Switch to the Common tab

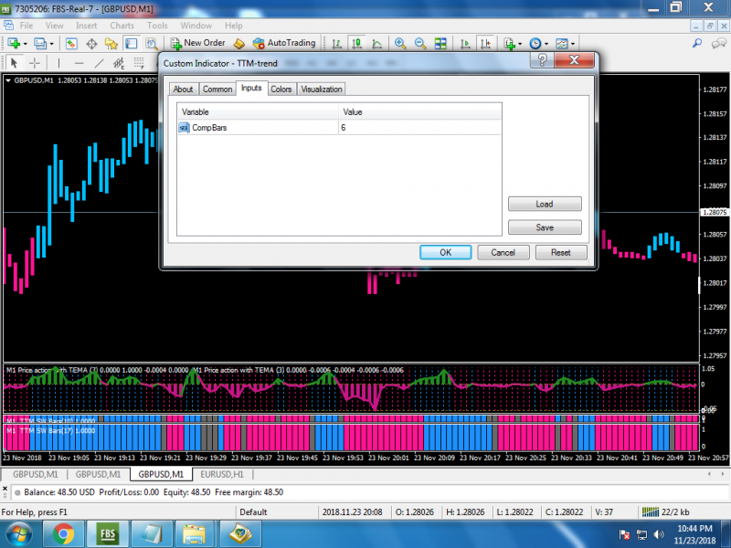(217, 89)
